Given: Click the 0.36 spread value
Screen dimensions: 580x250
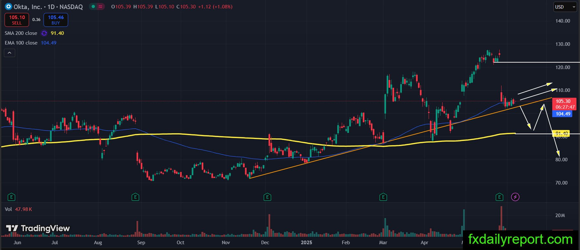Looking at the screenshot, I should 36,20.
